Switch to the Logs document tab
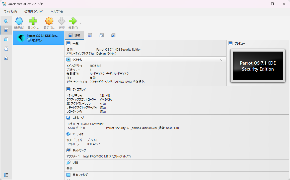The width and height of the screenshot is (290, 180). [102, 36]
